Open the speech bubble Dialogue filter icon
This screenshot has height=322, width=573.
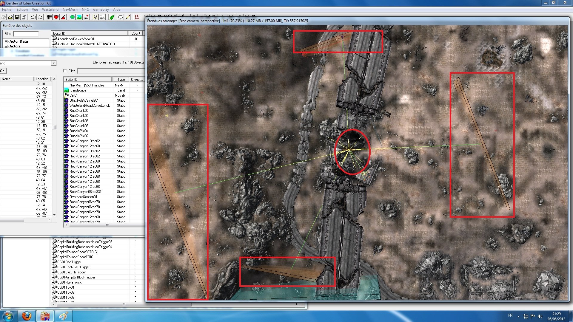(x=121, y=17)
